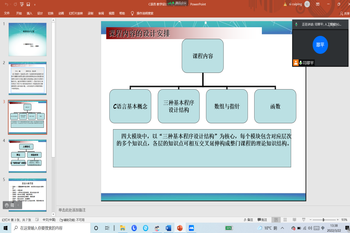Switch to the 幻灯片放映 tab

click(x=76, y=13)
